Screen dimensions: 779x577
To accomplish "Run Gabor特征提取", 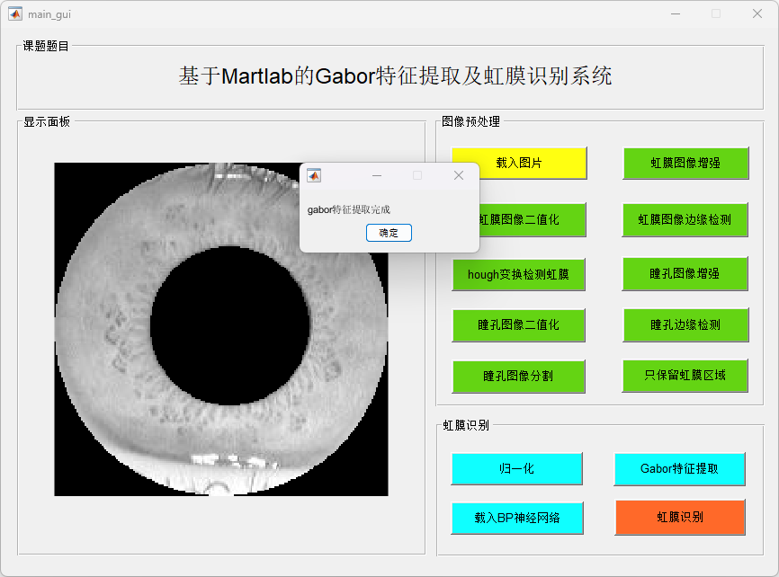I will tap(679, 468).
